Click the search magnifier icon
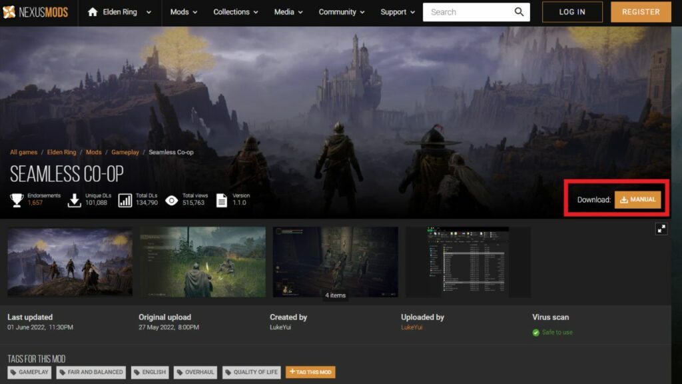The width and height of the screenshot is (682, 384). coord(519,12)
